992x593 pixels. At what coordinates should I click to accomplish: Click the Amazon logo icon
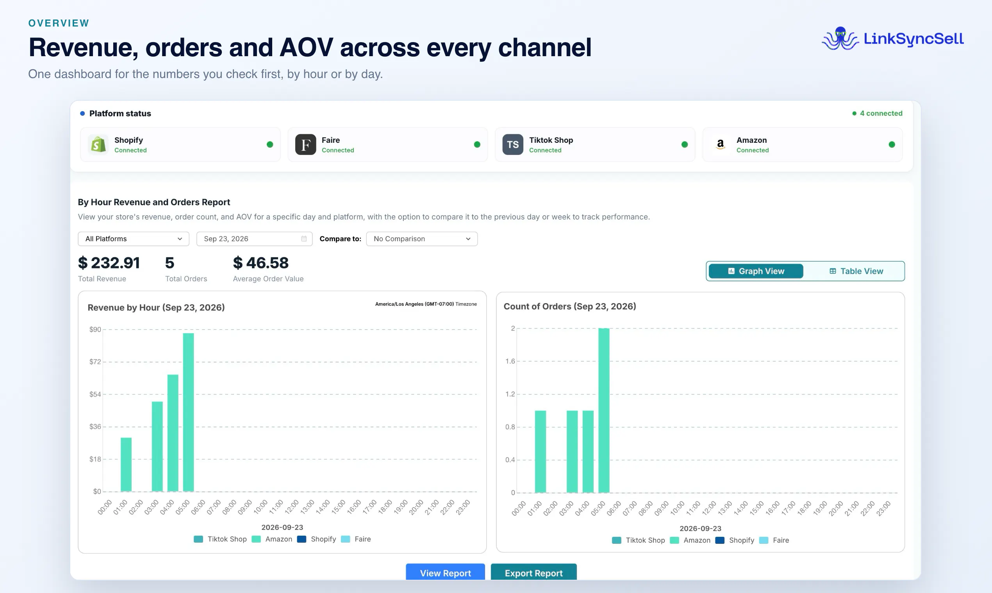coord(721,144)
